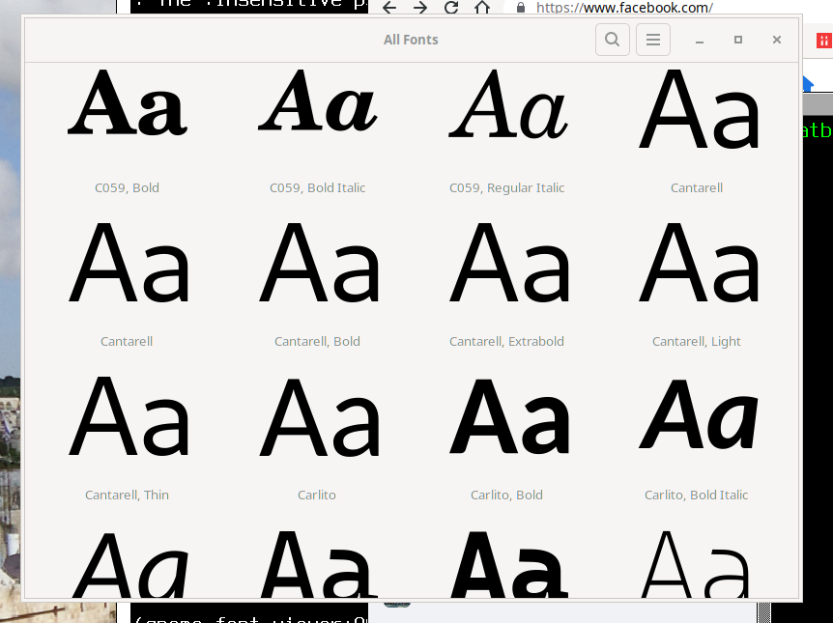Viewport: 833px width, 623px height.
Task: Click the red extension icon in browser
Action: pyautogui.click(x=824, y=40)
